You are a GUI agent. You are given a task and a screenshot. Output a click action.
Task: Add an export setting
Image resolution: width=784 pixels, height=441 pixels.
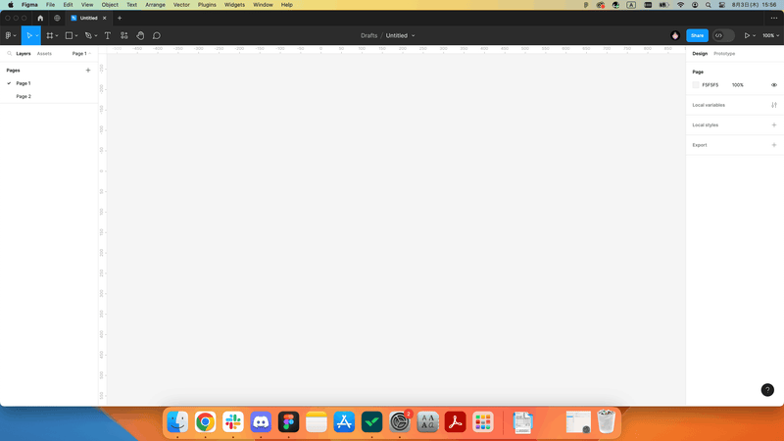pyautogui.click(x=774, y=145)
